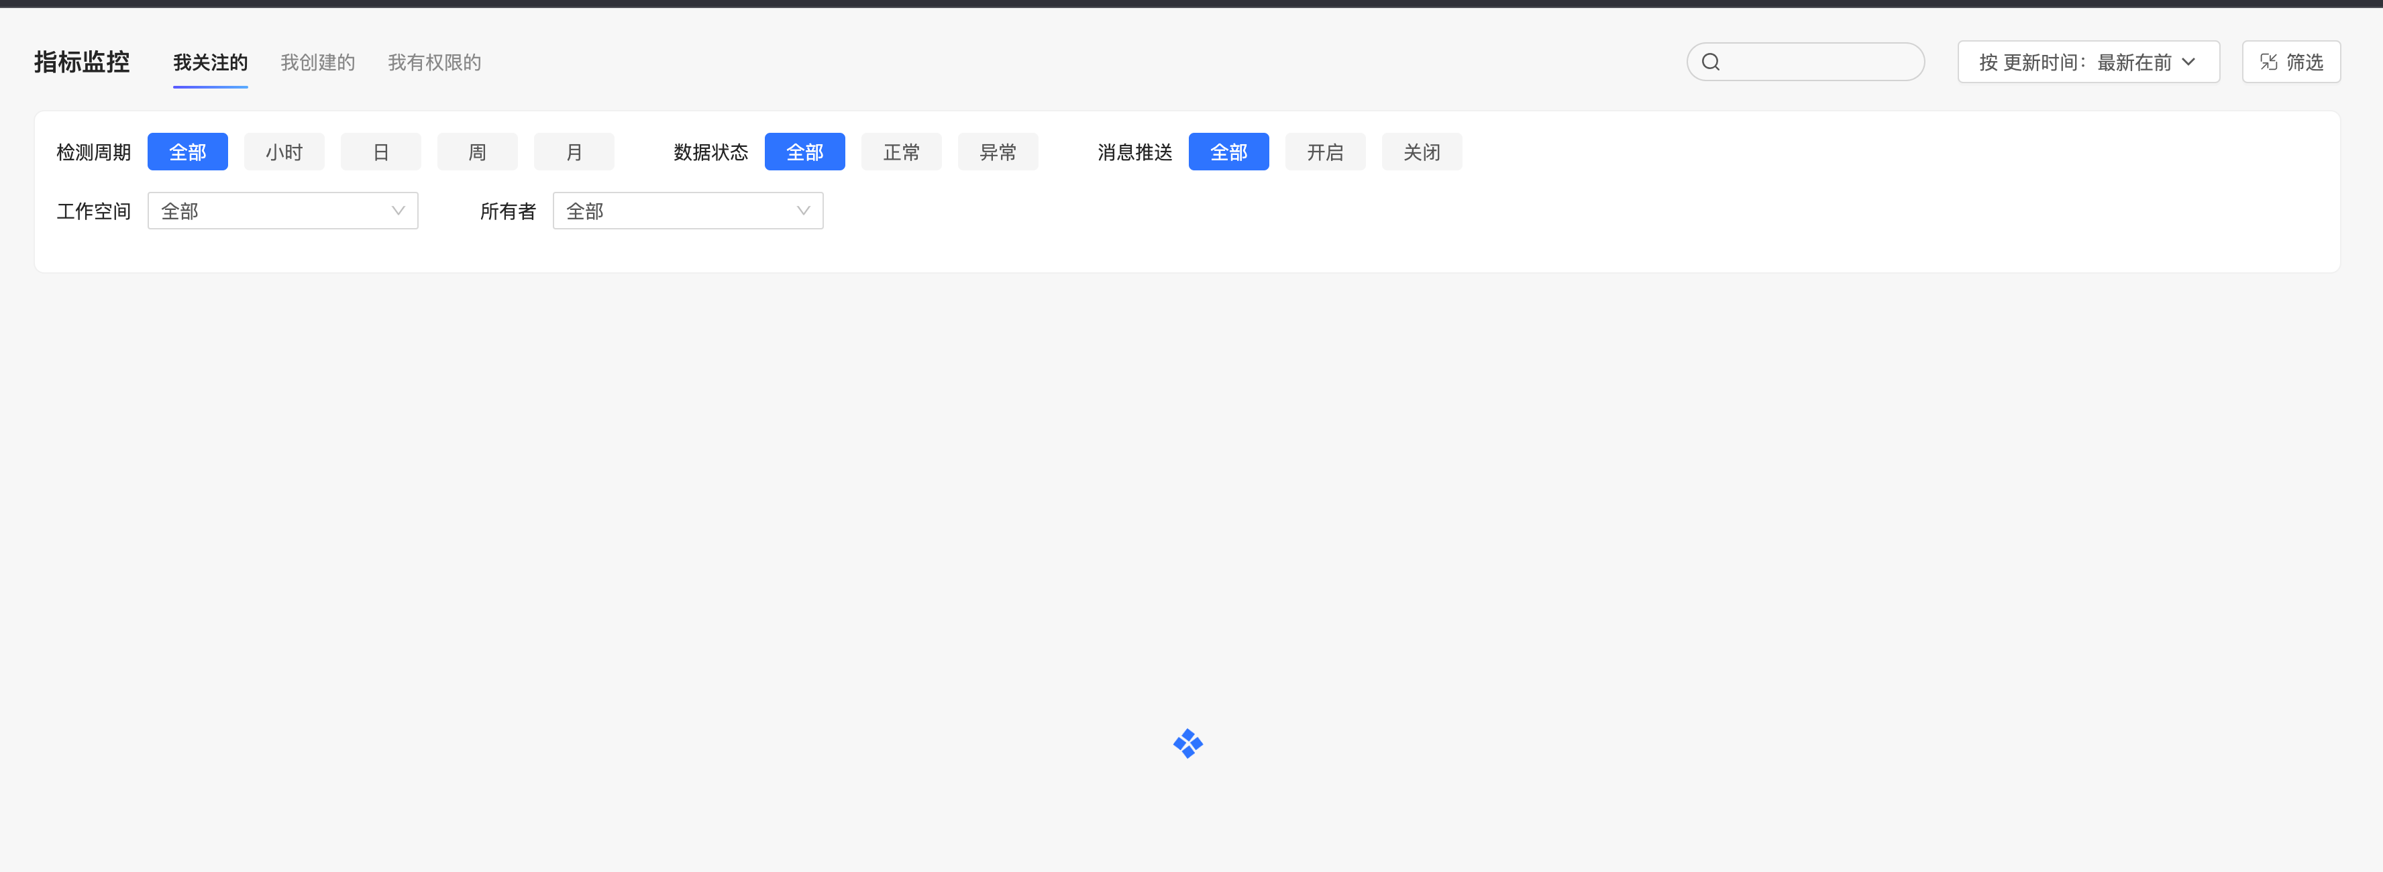The image size is (2383, 872).
Task: Open the 所有者 全部 dropdown
Action: (x=688, y=210)
